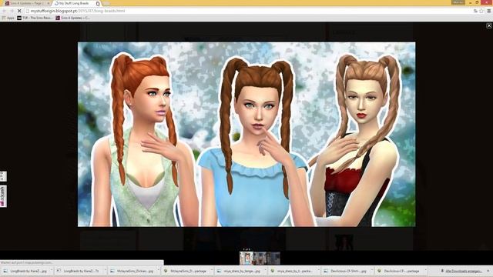Image resolution: width=493 pixels, height=277 pixels.
Task: Expand options for mya_dress package download
Action: point(319,271)
